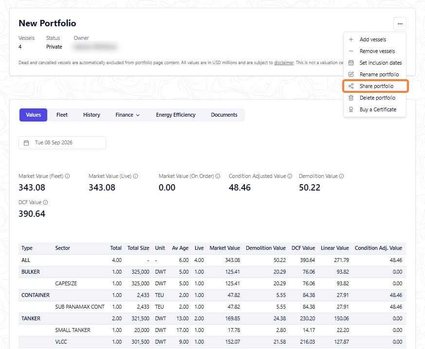Go to the Documents tab
Screen dimensions: 425x349
(x=224, y=115)
